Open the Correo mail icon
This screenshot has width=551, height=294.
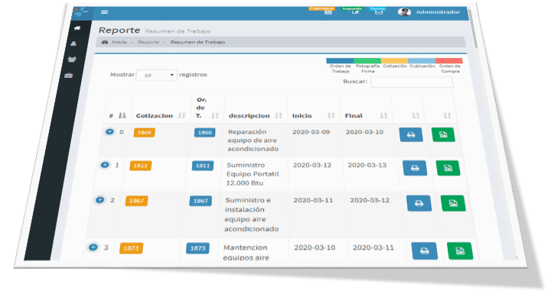(x=379, y=12)
